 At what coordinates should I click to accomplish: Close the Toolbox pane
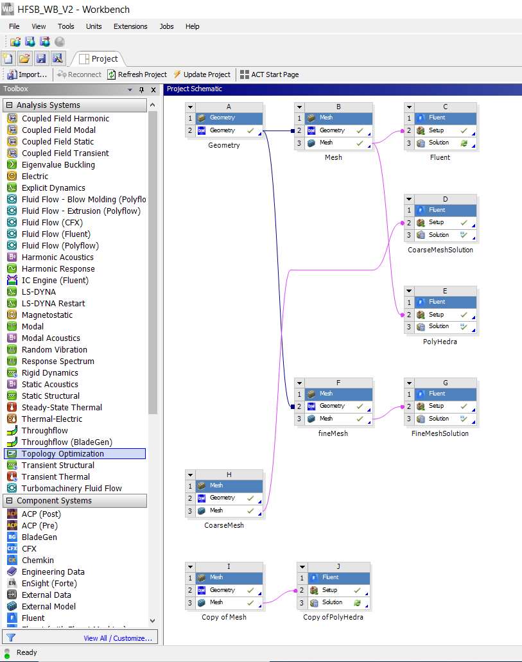coord(153,89)
